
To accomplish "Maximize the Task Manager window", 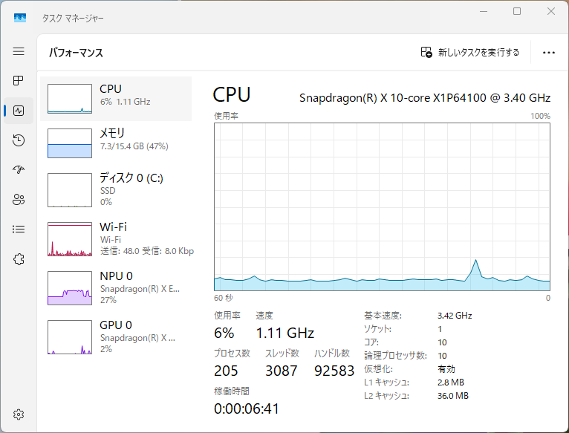I will [x=517, y=11].
